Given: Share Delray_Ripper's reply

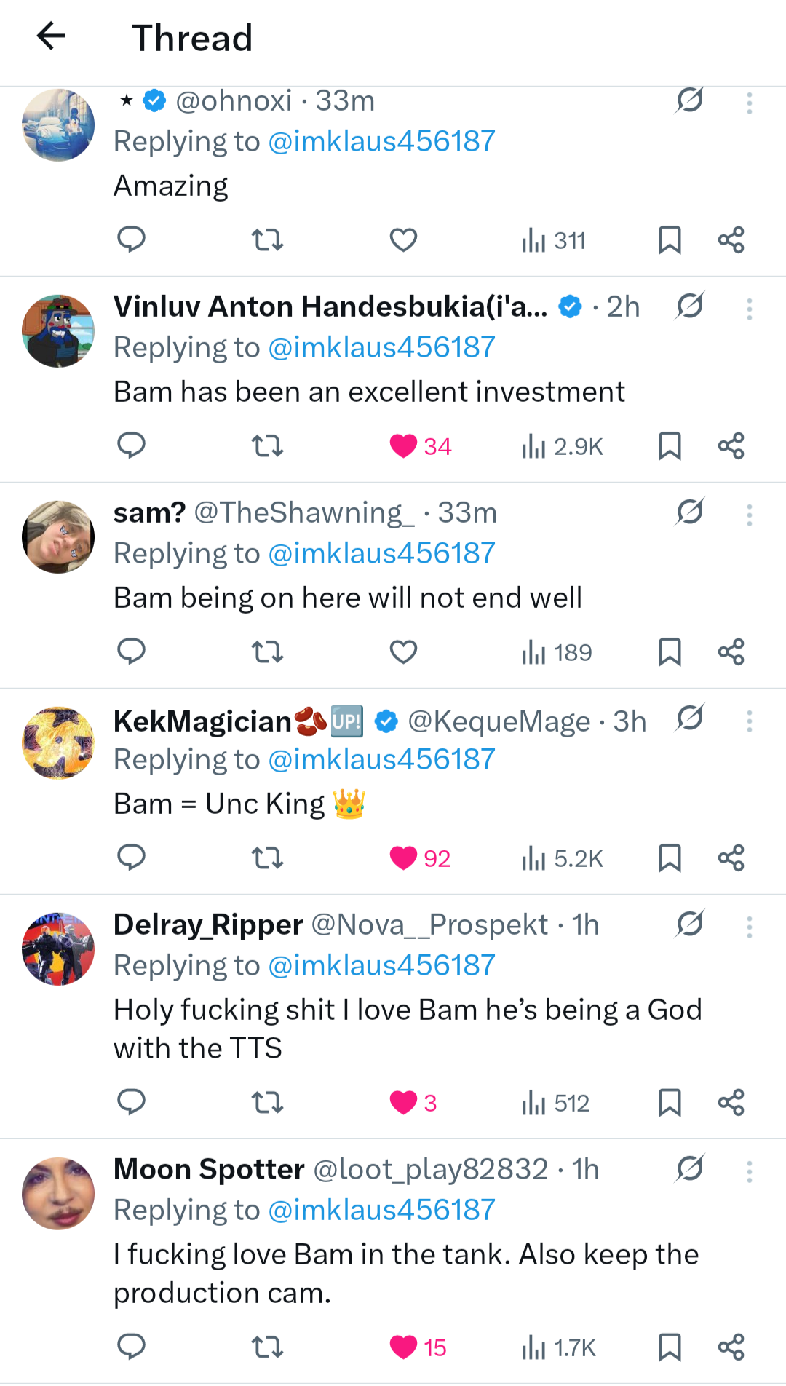Looking at the screenshot, I should pos(731,1103).
